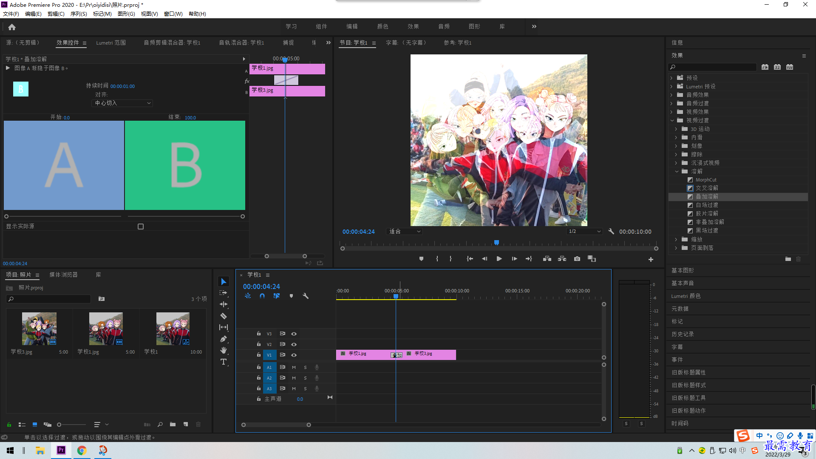The width and height of the screenshot is (816, 459).
Task: Add marker in timeline panel
Action: click(291, 296)
